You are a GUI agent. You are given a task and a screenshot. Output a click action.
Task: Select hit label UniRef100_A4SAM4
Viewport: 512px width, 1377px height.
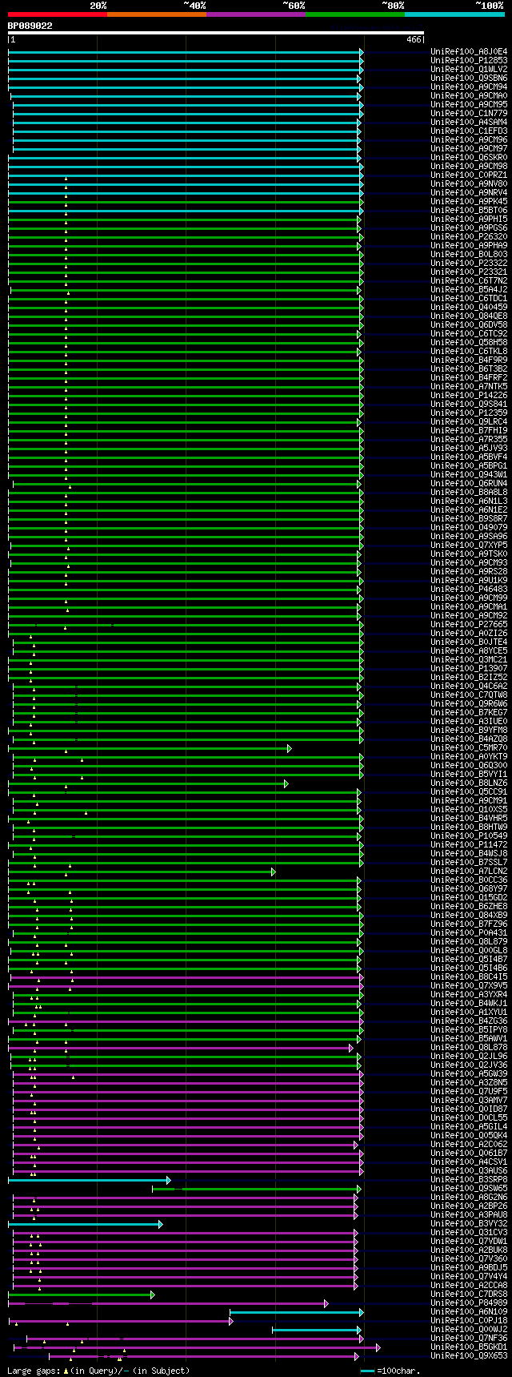pos(469,122)
